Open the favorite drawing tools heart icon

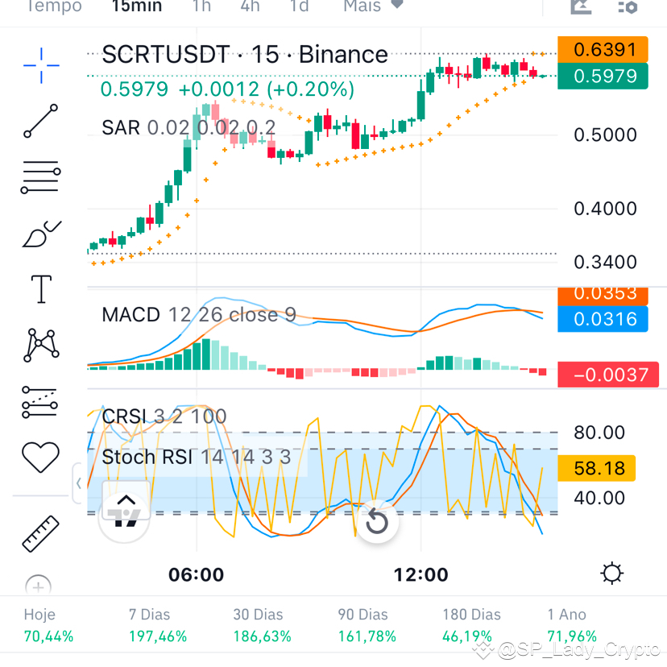point(40,457)
